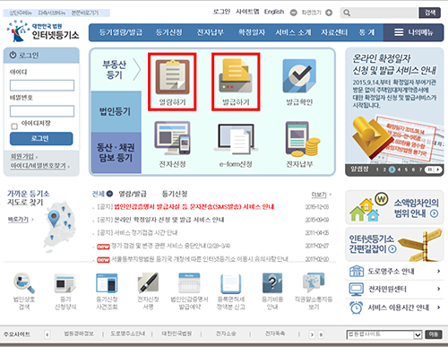Click 더보기 for more notices

tap(319, 195)
